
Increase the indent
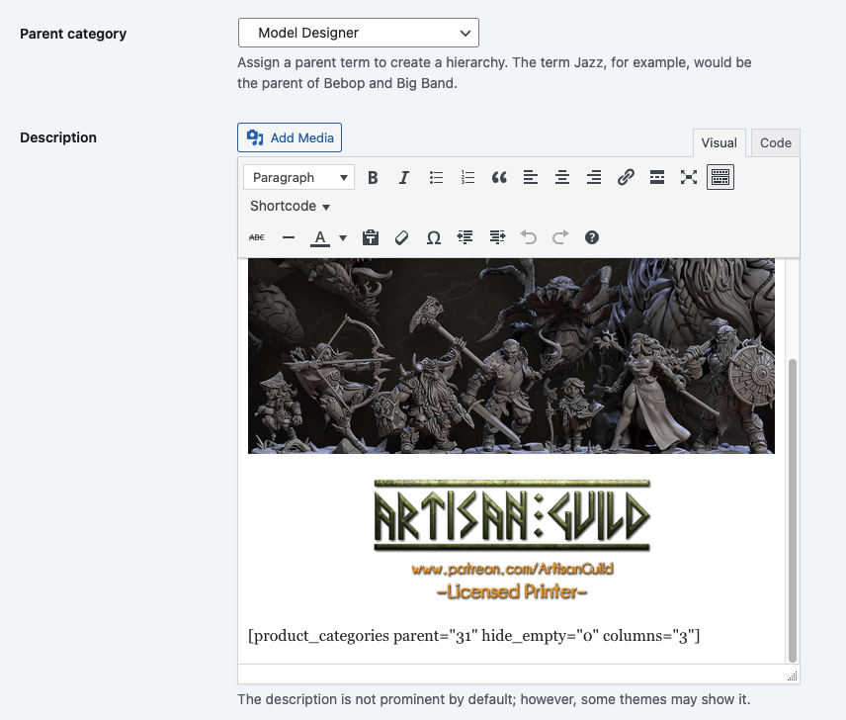click(x=497, y=237)
